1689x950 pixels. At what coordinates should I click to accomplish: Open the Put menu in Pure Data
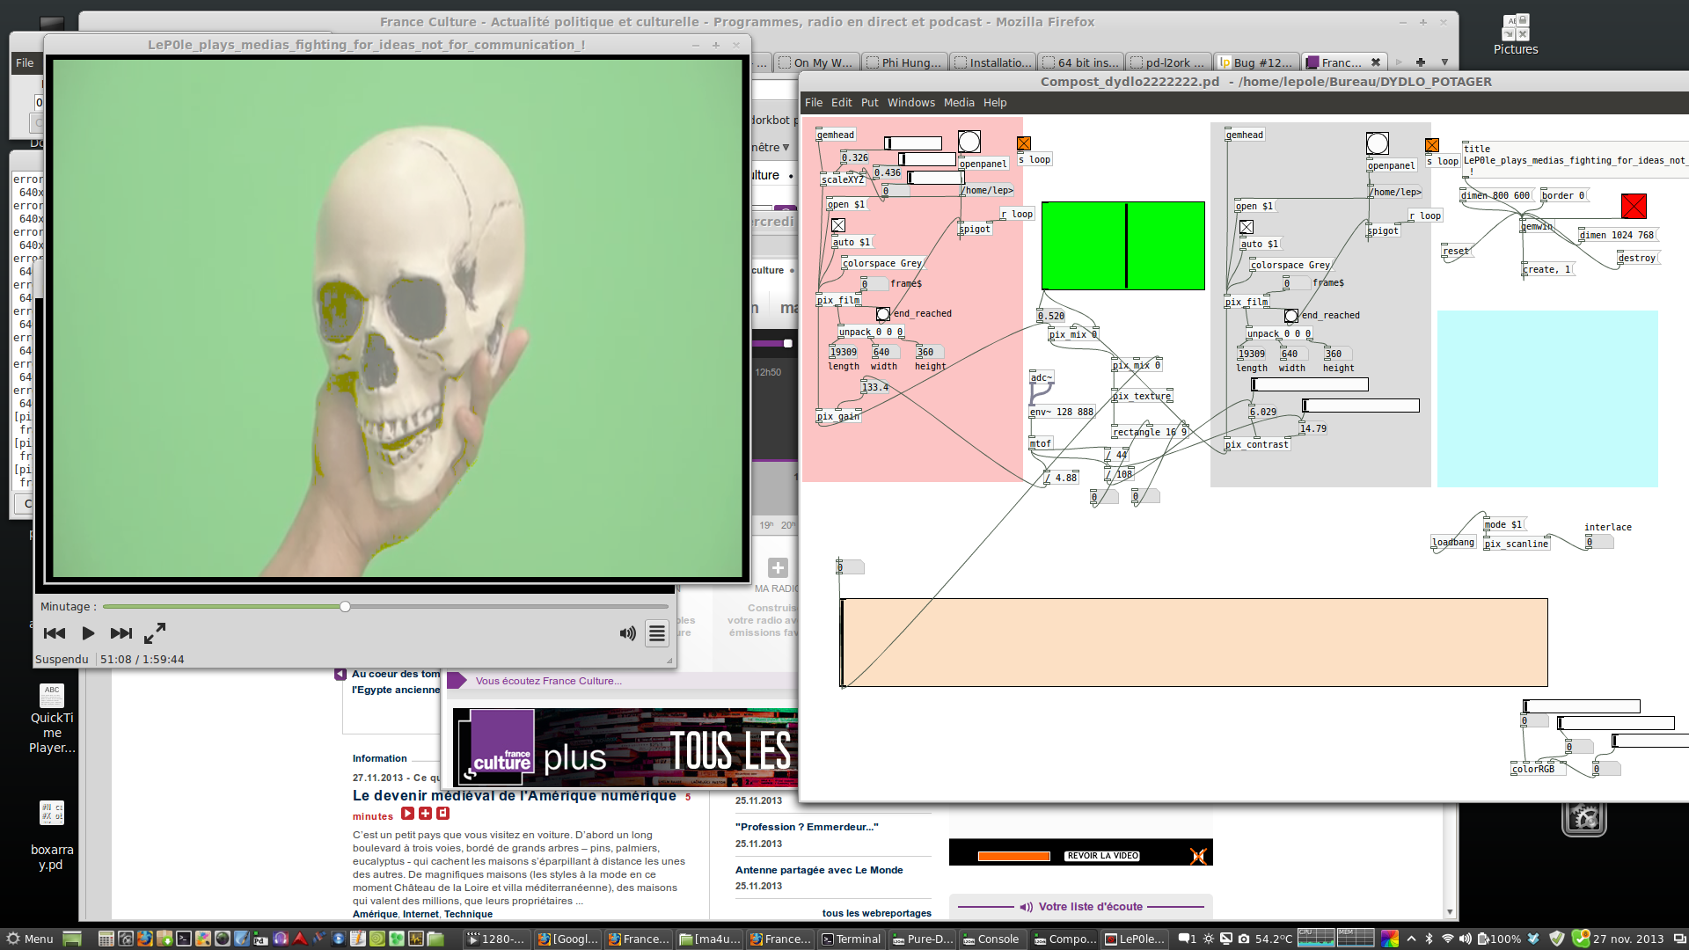pyautogui.click(x=869, y=103)
